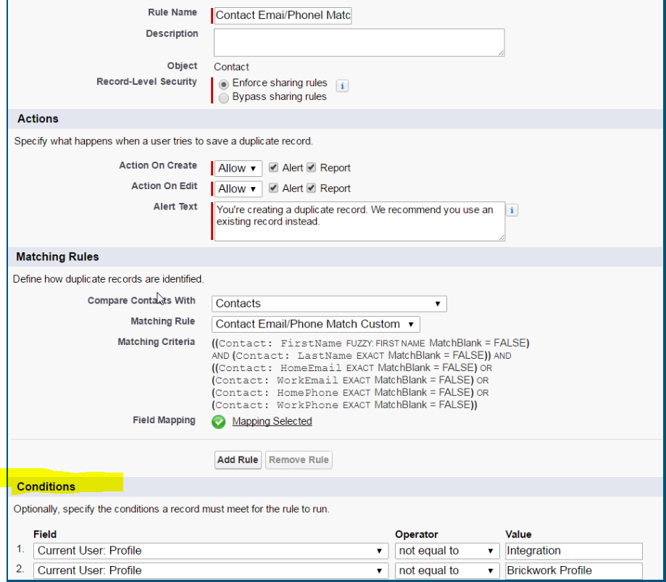Open info icon next to sharing rules
The height and width of the screenshot is (582, 666).
click(342, 86)
